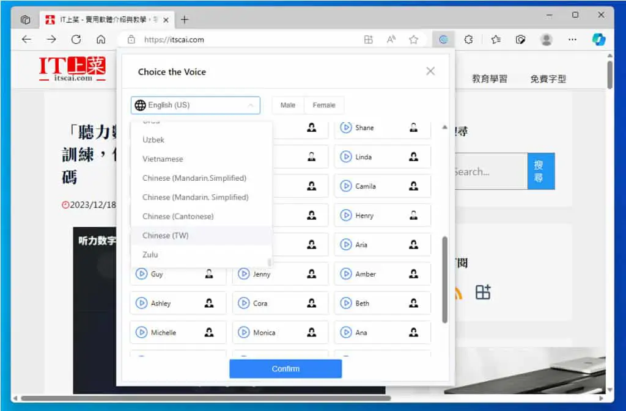
Task: Play the Shane voice preview
Action: [346, 128]
